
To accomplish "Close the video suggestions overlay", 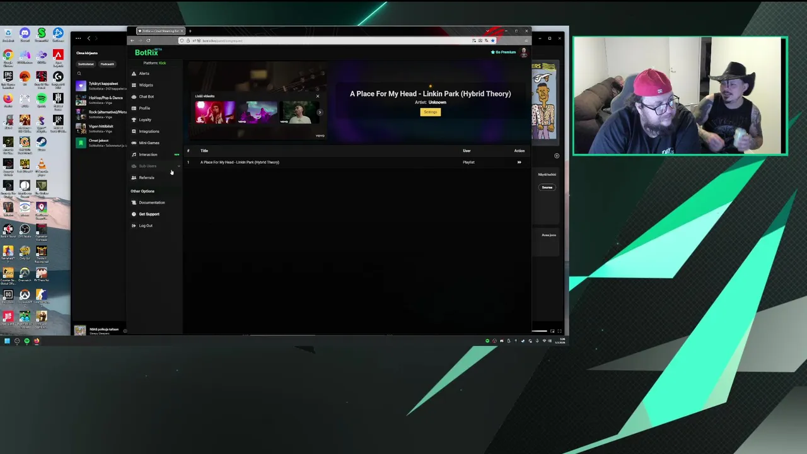I will (318, 96).
